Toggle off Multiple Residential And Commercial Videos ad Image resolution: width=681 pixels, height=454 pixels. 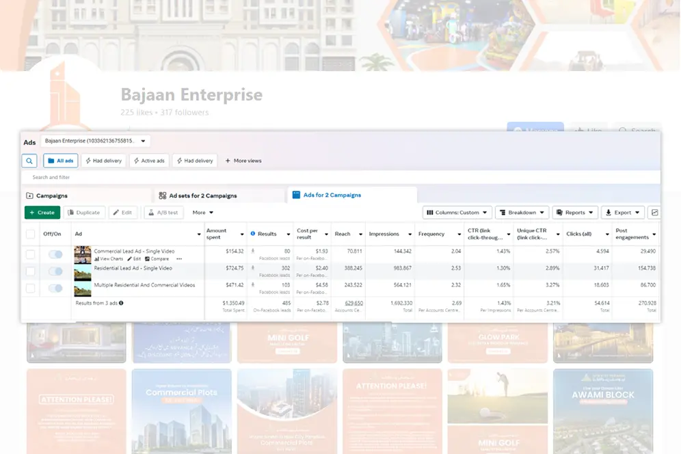point(55,288)
